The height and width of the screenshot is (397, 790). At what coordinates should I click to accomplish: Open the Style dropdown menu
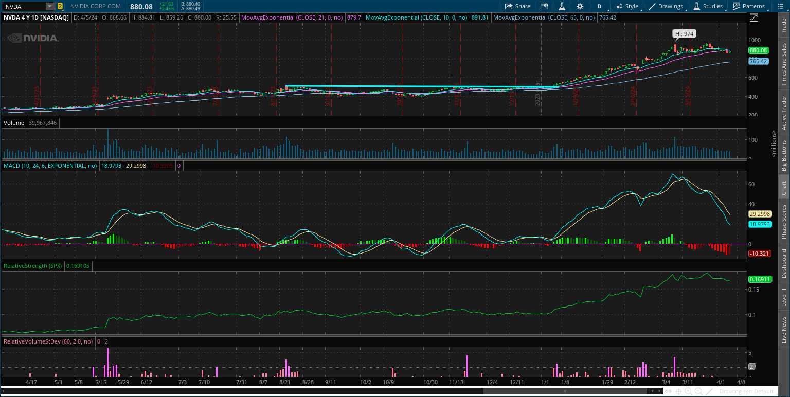point(627,6)
